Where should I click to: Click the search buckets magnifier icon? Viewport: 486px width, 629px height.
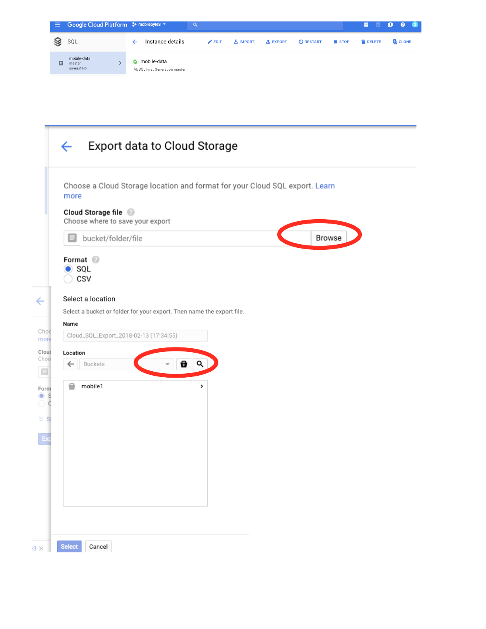tap(200, 364)
